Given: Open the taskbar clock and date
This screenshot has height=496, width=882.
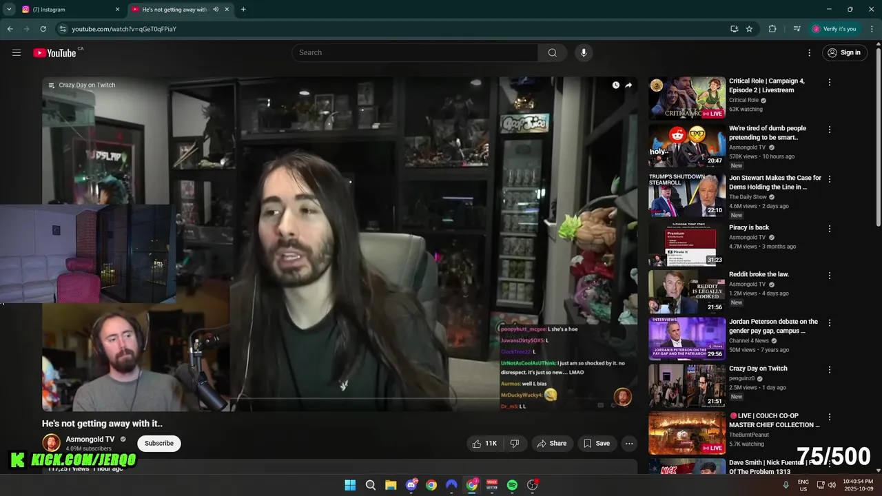Looking at the screenshot, I should pos(858,485).
